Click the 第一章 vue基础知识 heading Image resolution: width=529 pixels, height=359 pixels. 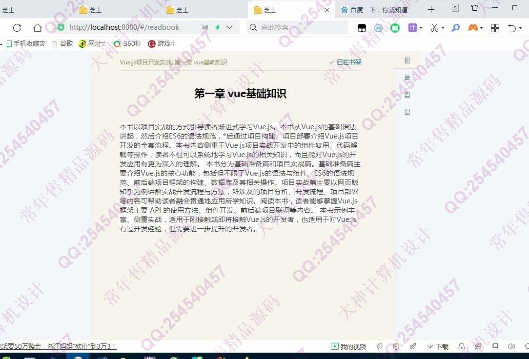coord(240,93)
